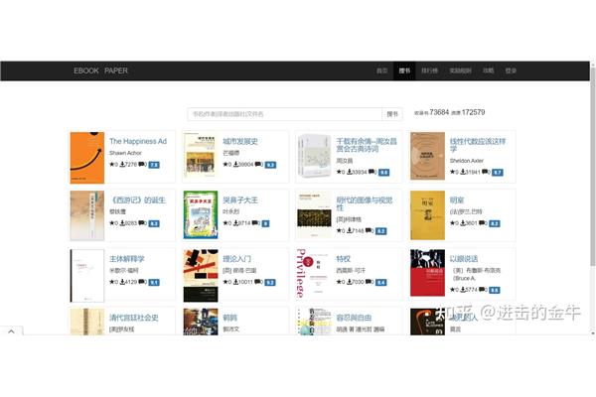Click the PAPER brand link
The height and width of the screenshot is (397, 596).
(116, 70)
